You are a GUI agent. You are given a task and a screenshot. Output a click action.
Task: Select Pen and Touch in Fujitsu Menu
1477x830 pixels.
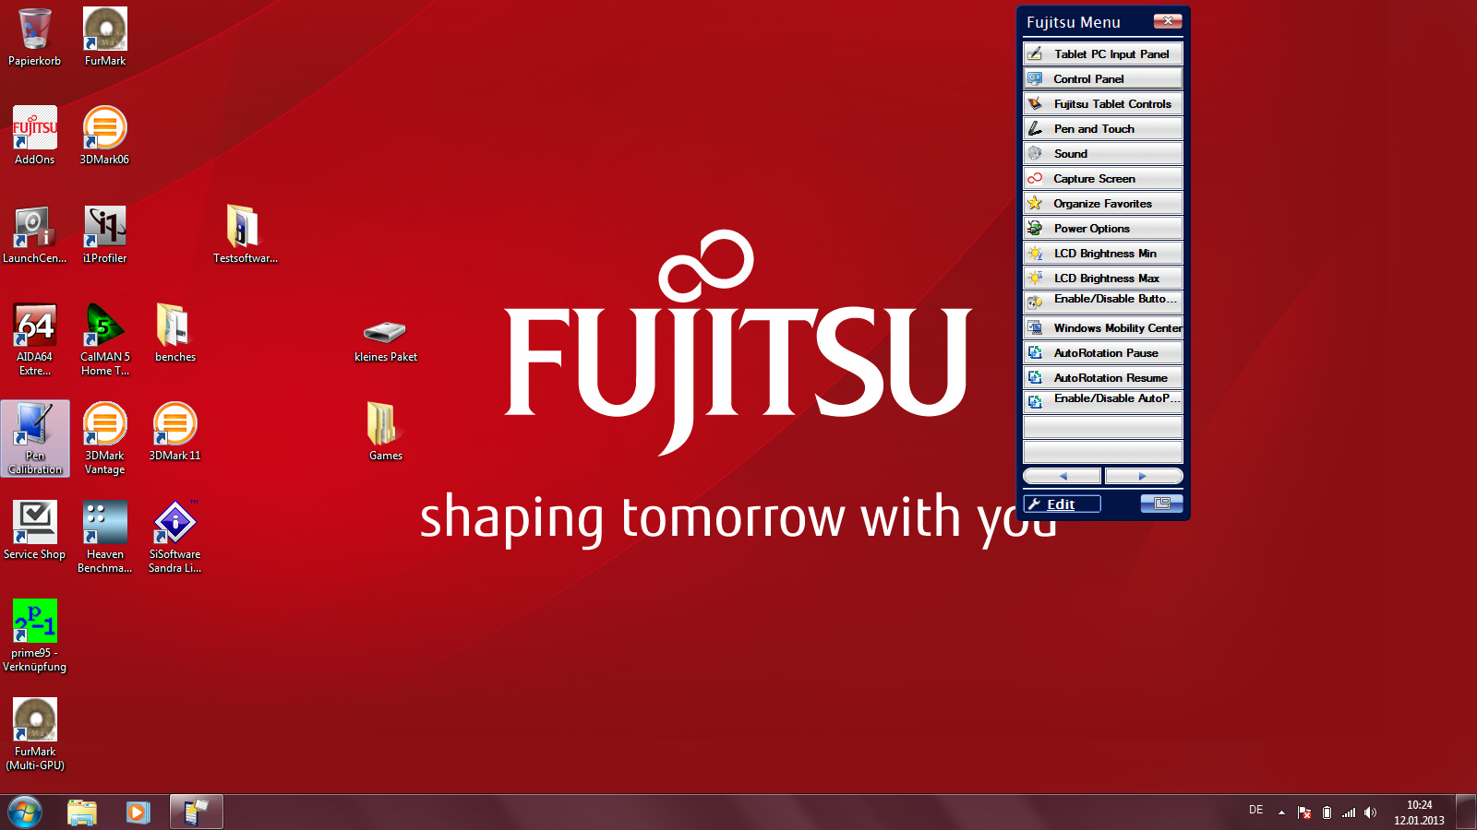(1103, 128)
